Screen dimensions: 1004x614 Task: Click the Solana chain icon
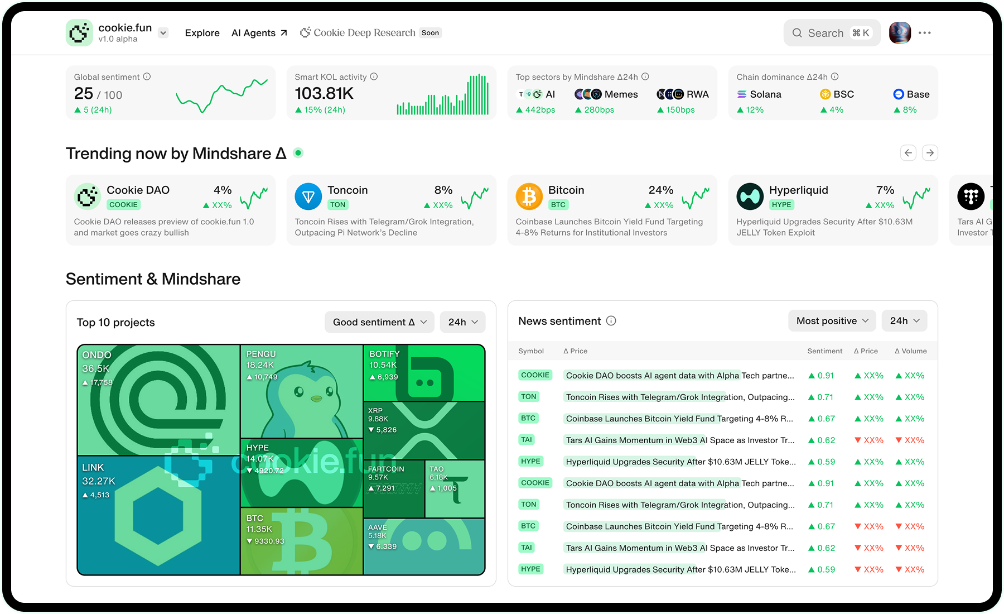click(742, 94)
